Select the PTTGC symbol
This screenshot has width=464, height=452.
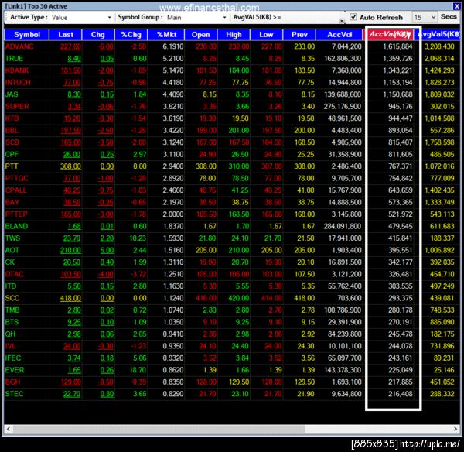pyautogui.click(x=17, y=178)
